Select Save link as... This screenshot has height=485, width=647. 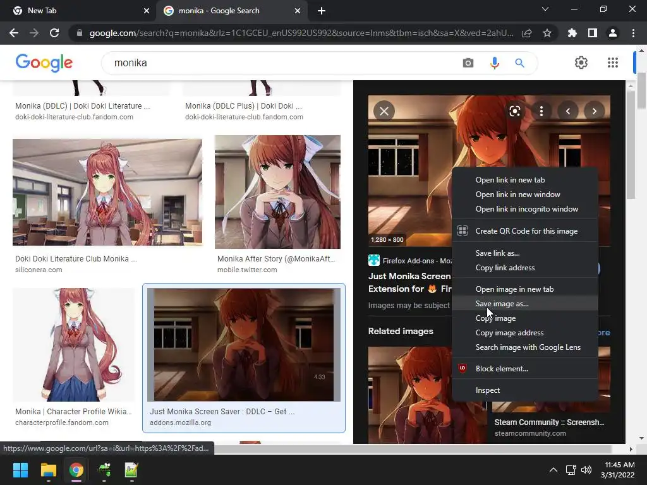(x=525, y=253)
